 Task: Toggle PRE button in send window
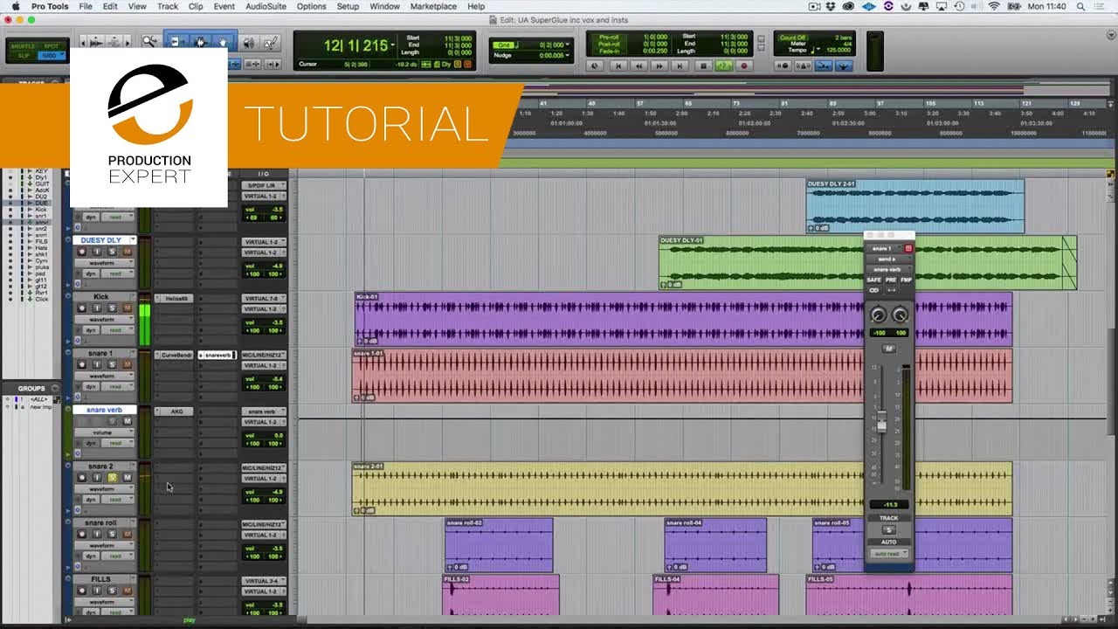pos(890,280)
